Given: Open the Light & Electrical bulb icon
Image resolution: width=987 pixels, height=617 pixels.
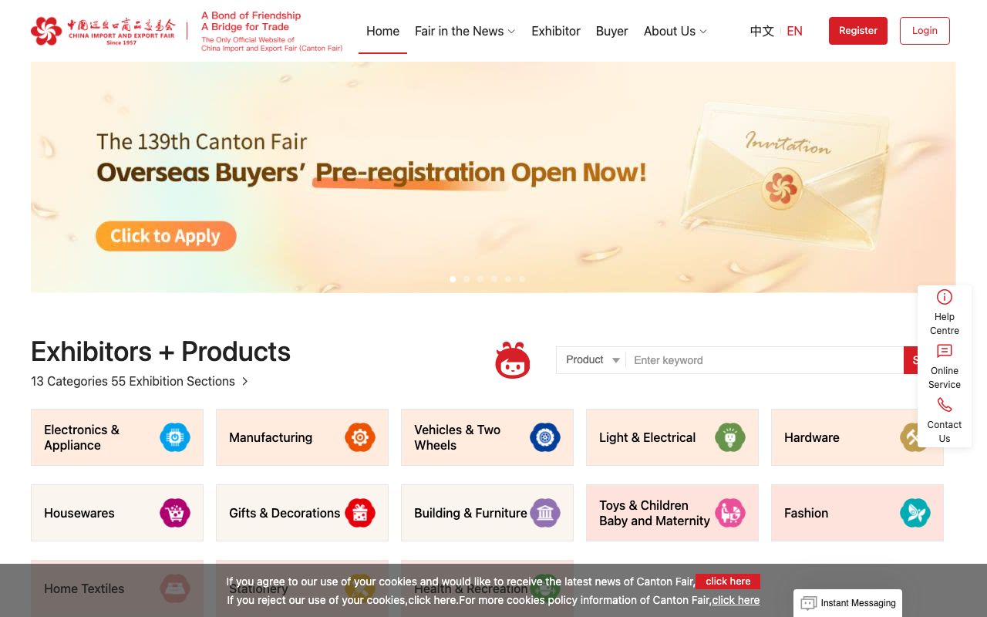Looking at the screenshot, I should (x=730, y=437).
